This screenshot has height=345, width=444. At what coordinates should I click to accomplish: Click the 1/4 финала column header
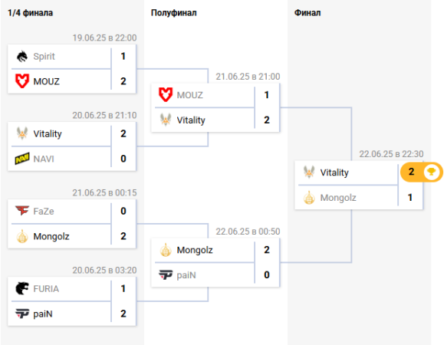[30, 13]
